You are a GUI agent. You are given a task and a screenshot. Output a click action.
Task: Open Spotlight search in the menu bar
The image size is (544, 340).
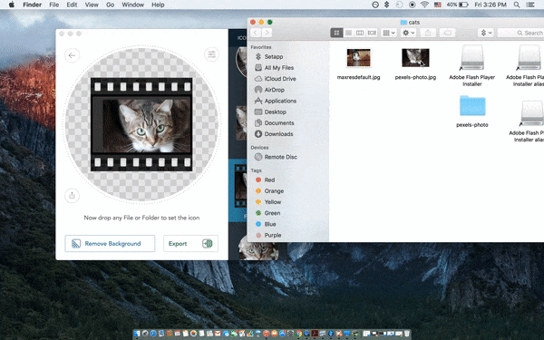[x=517, y=5]
